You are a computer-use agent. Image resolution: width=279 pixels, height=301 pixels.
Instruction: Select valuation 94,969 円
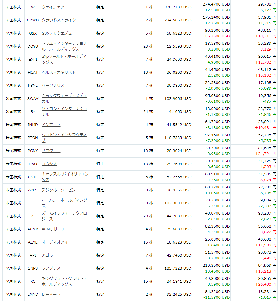click(267, 265)
